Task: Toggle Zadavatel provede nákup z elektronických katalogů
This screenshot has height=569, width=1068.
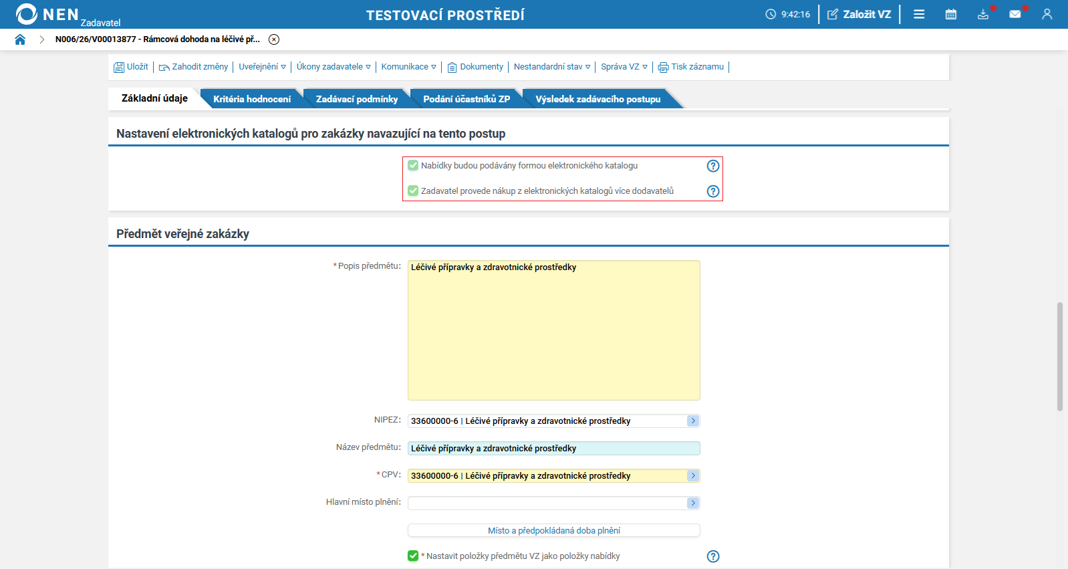Action: (x=413, y=191)
